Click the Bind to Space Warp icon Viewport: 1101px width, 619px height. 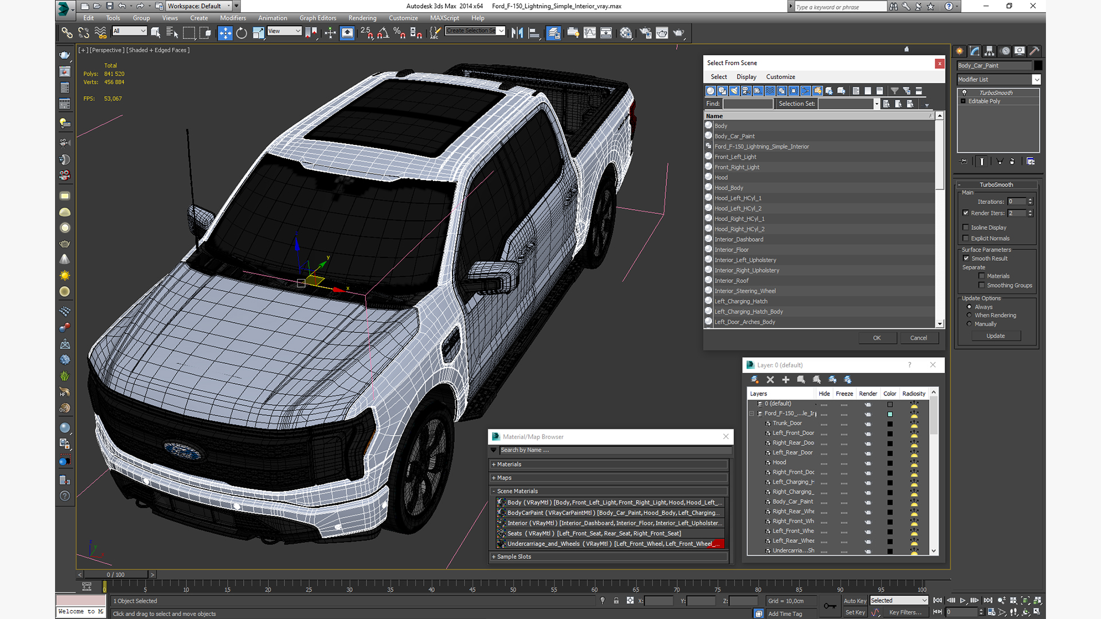point(100,33)
